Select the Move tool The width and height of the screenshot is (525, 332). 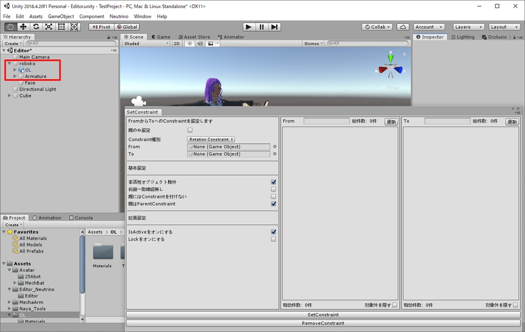click(x=23, y=27)
